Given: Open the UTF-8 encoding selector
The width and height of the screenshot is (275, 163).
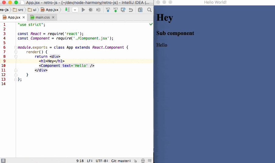Looking at the screenshot, I should click(101, 161).
